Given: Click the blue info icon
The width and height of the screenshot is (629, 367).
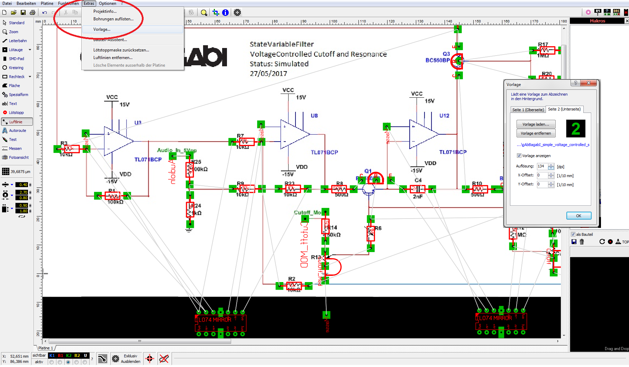Looking at the screenshot, I should pos(225,12).
